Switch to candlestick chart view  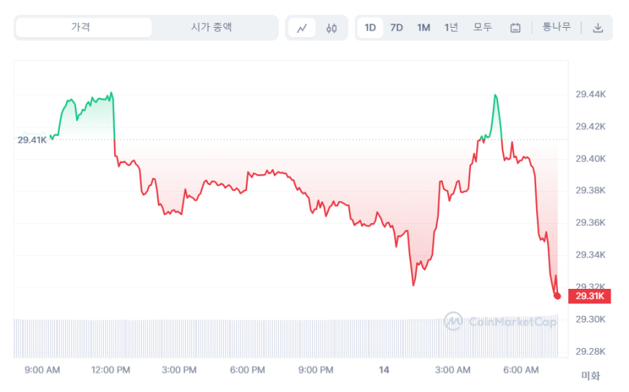(x=331, y=28)
